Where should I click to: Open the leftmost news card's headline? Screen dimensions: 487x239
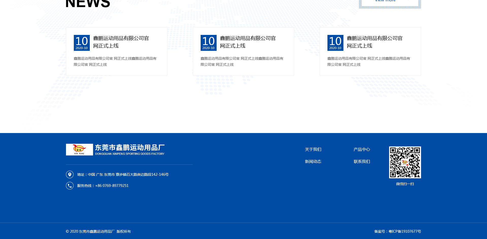click(121, 42)
